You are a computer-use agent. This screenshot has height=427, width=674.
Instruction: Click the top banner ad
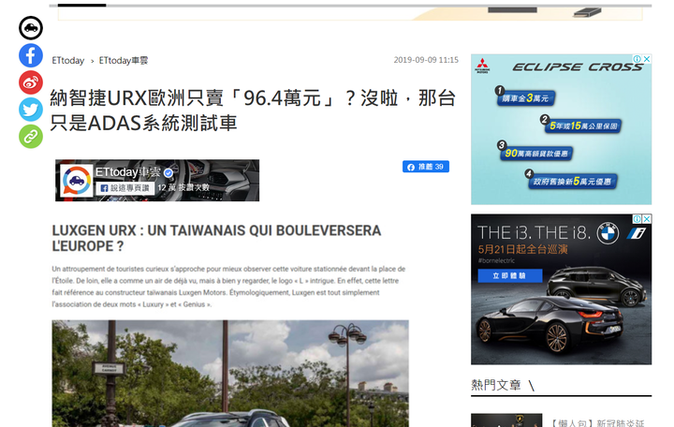(x=350, y=13)
